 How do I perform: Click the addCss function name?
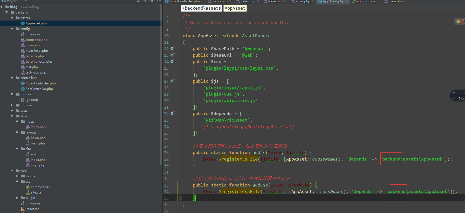coord(260,185)
